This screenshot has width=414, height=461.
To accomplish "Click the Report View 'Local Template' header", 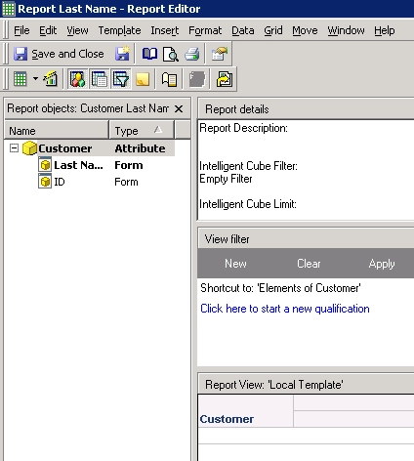I will [x=306, y=385].
